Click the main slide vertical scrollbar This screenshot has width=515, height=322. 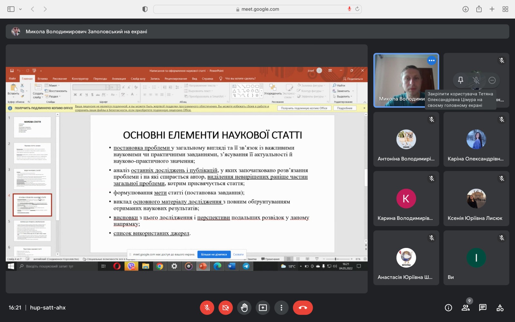(366, 177)
